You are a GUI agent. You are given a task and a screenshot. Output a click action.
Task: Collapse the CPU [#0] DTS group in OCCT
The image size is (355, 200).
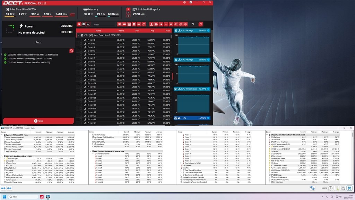(x=78, y=35)
